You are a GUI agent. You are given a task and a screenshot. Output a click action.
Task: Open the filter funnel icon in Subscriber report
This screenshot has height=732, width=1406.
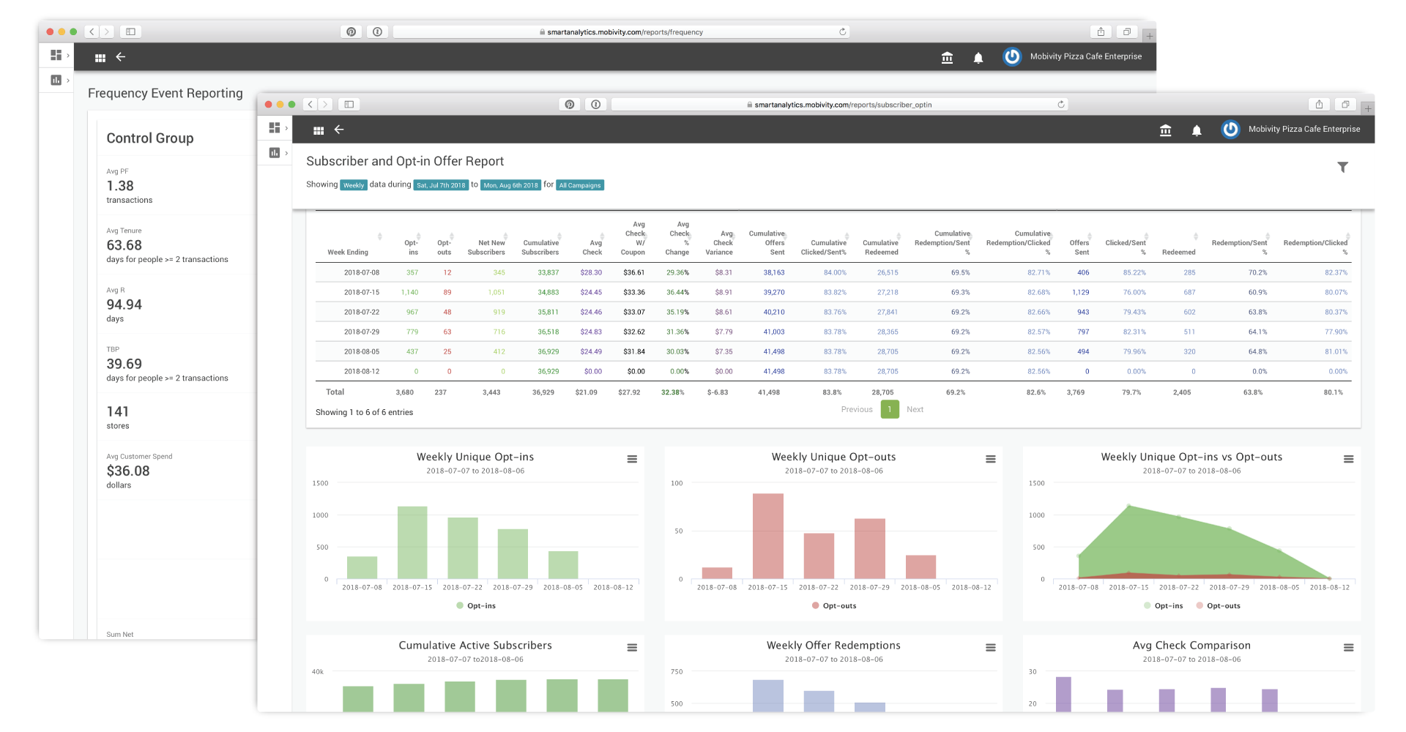(x=1342, y=168)
